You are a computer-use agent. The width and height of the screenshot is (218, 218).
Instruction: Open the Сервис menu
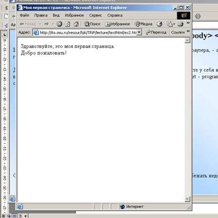pyautogui.click(x=95, y=15)
